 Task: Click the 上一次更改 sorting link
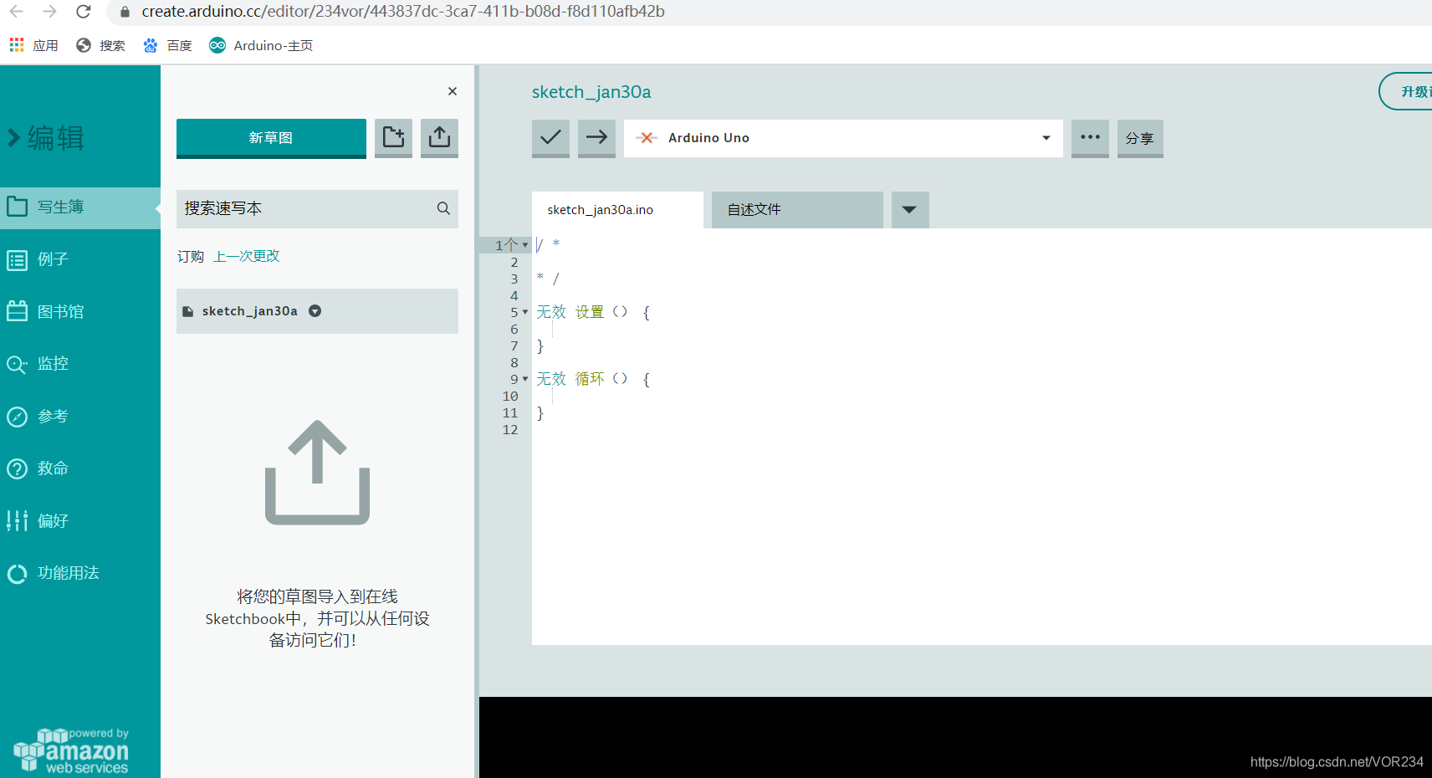pos(246,256)
